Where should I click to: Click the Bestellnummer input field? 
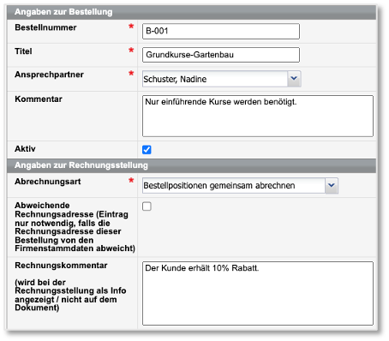pyautogui.click(x=221, y=31)
